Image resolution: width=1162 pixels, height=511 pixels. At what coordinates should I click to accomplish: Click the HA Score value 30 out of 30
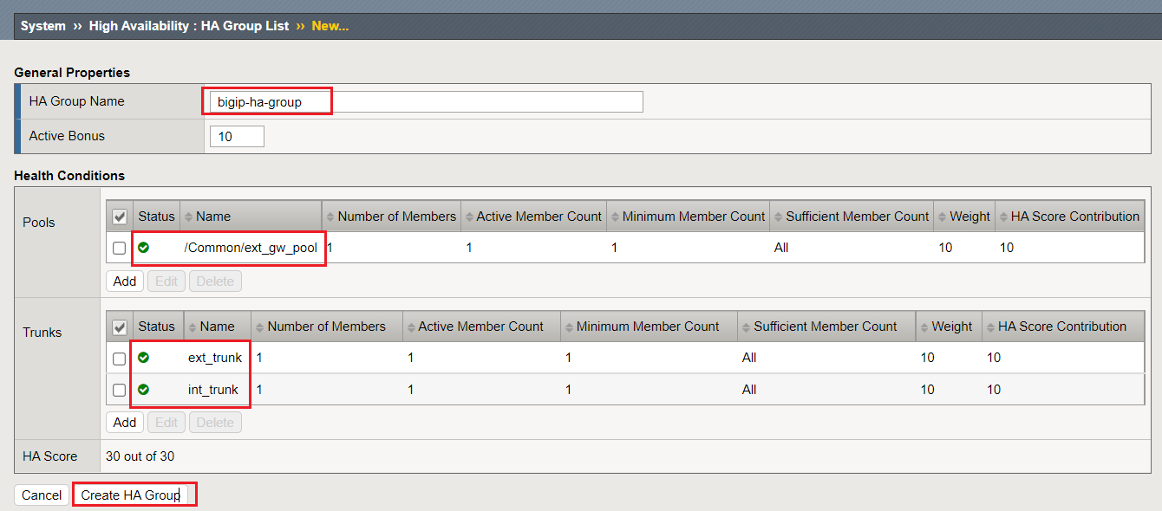click(x=140, y=456)
